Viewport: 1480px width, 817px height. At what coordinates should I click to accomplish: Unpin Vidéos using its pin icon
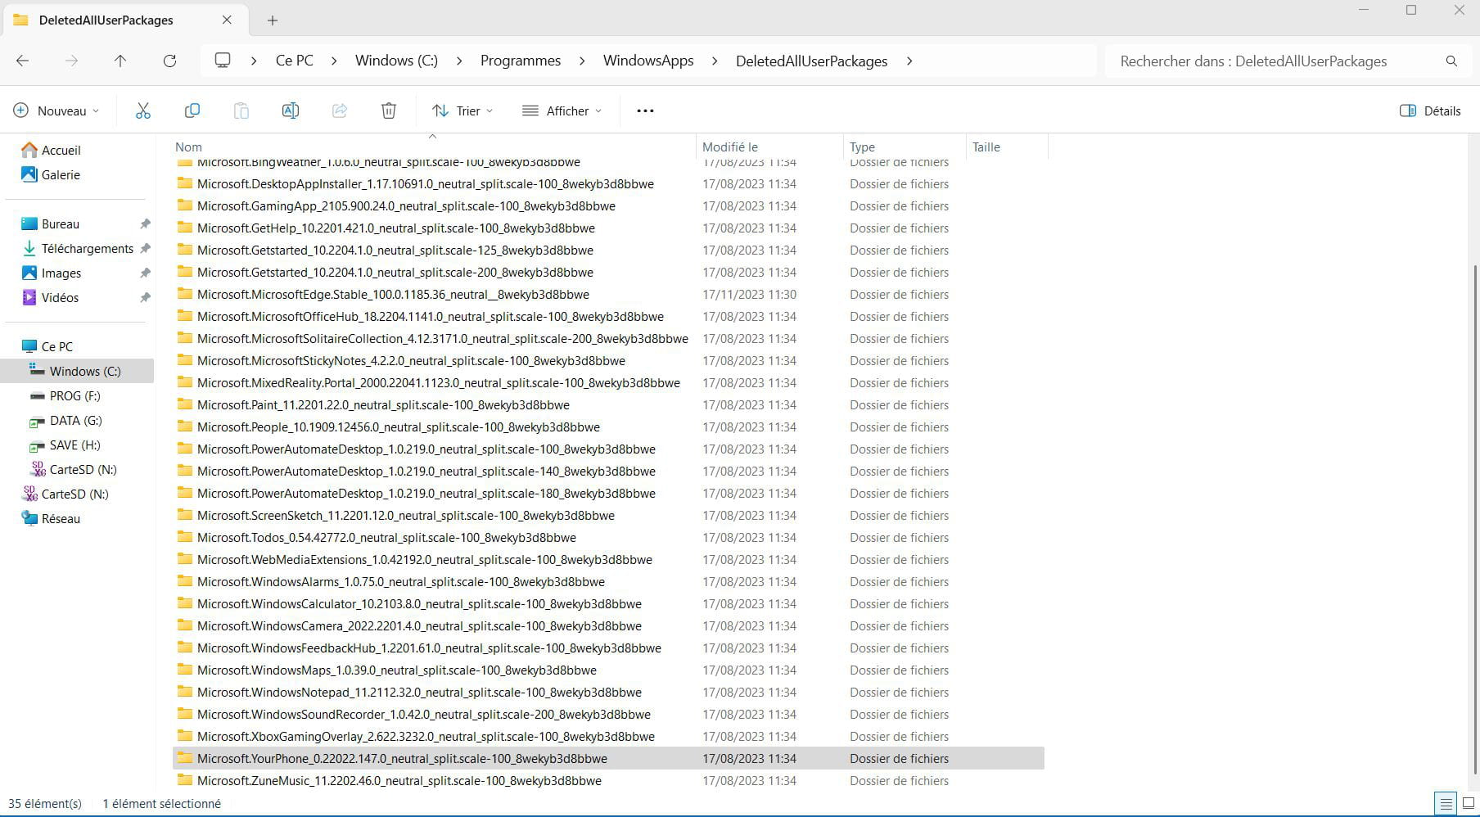point(145,297)
